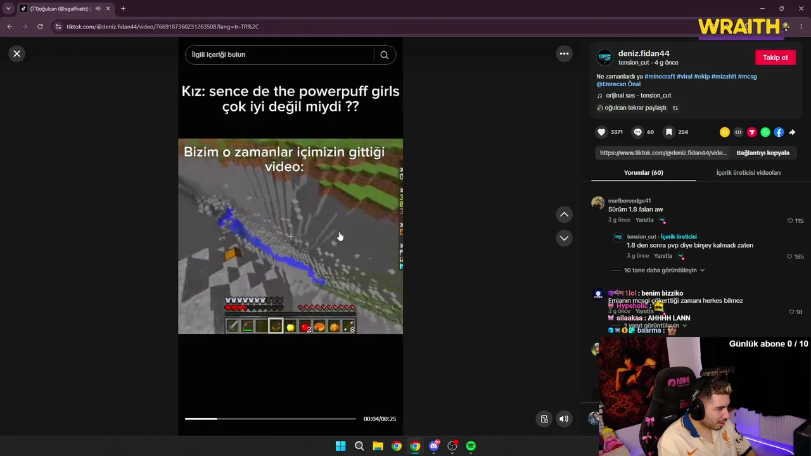Image resolution: width=811 pixels, height=456 pixels.
Task: Click the tension_cut profile avatar in header
Action: [x=605, y=58]
